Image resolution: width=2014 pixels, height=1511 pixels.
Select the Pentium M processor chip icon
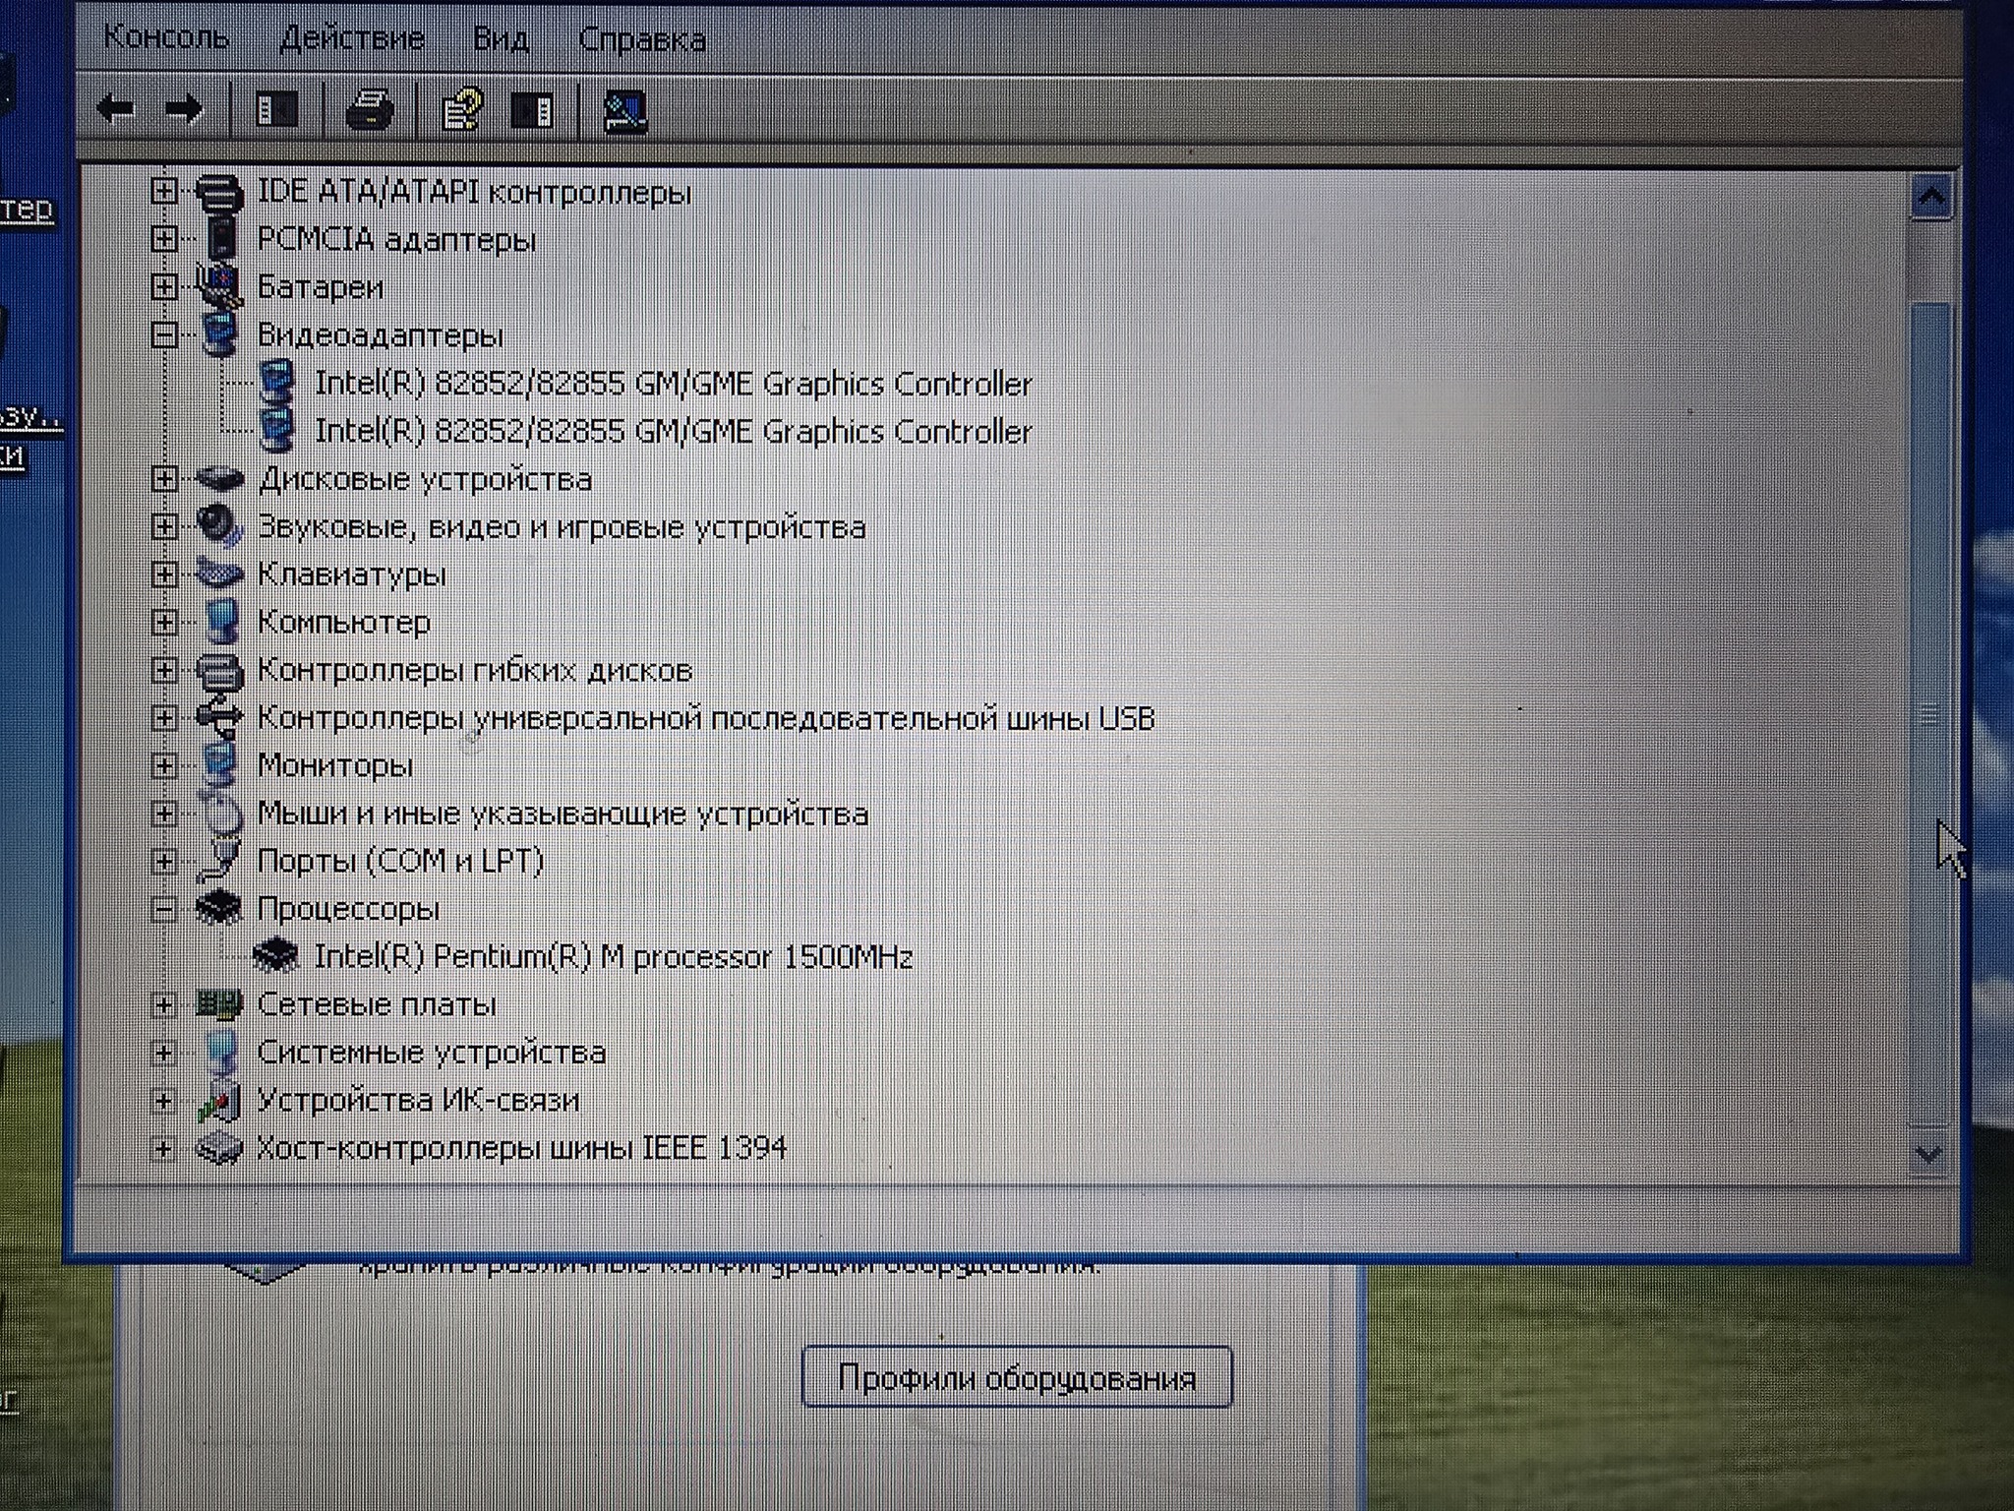(275, 954)
